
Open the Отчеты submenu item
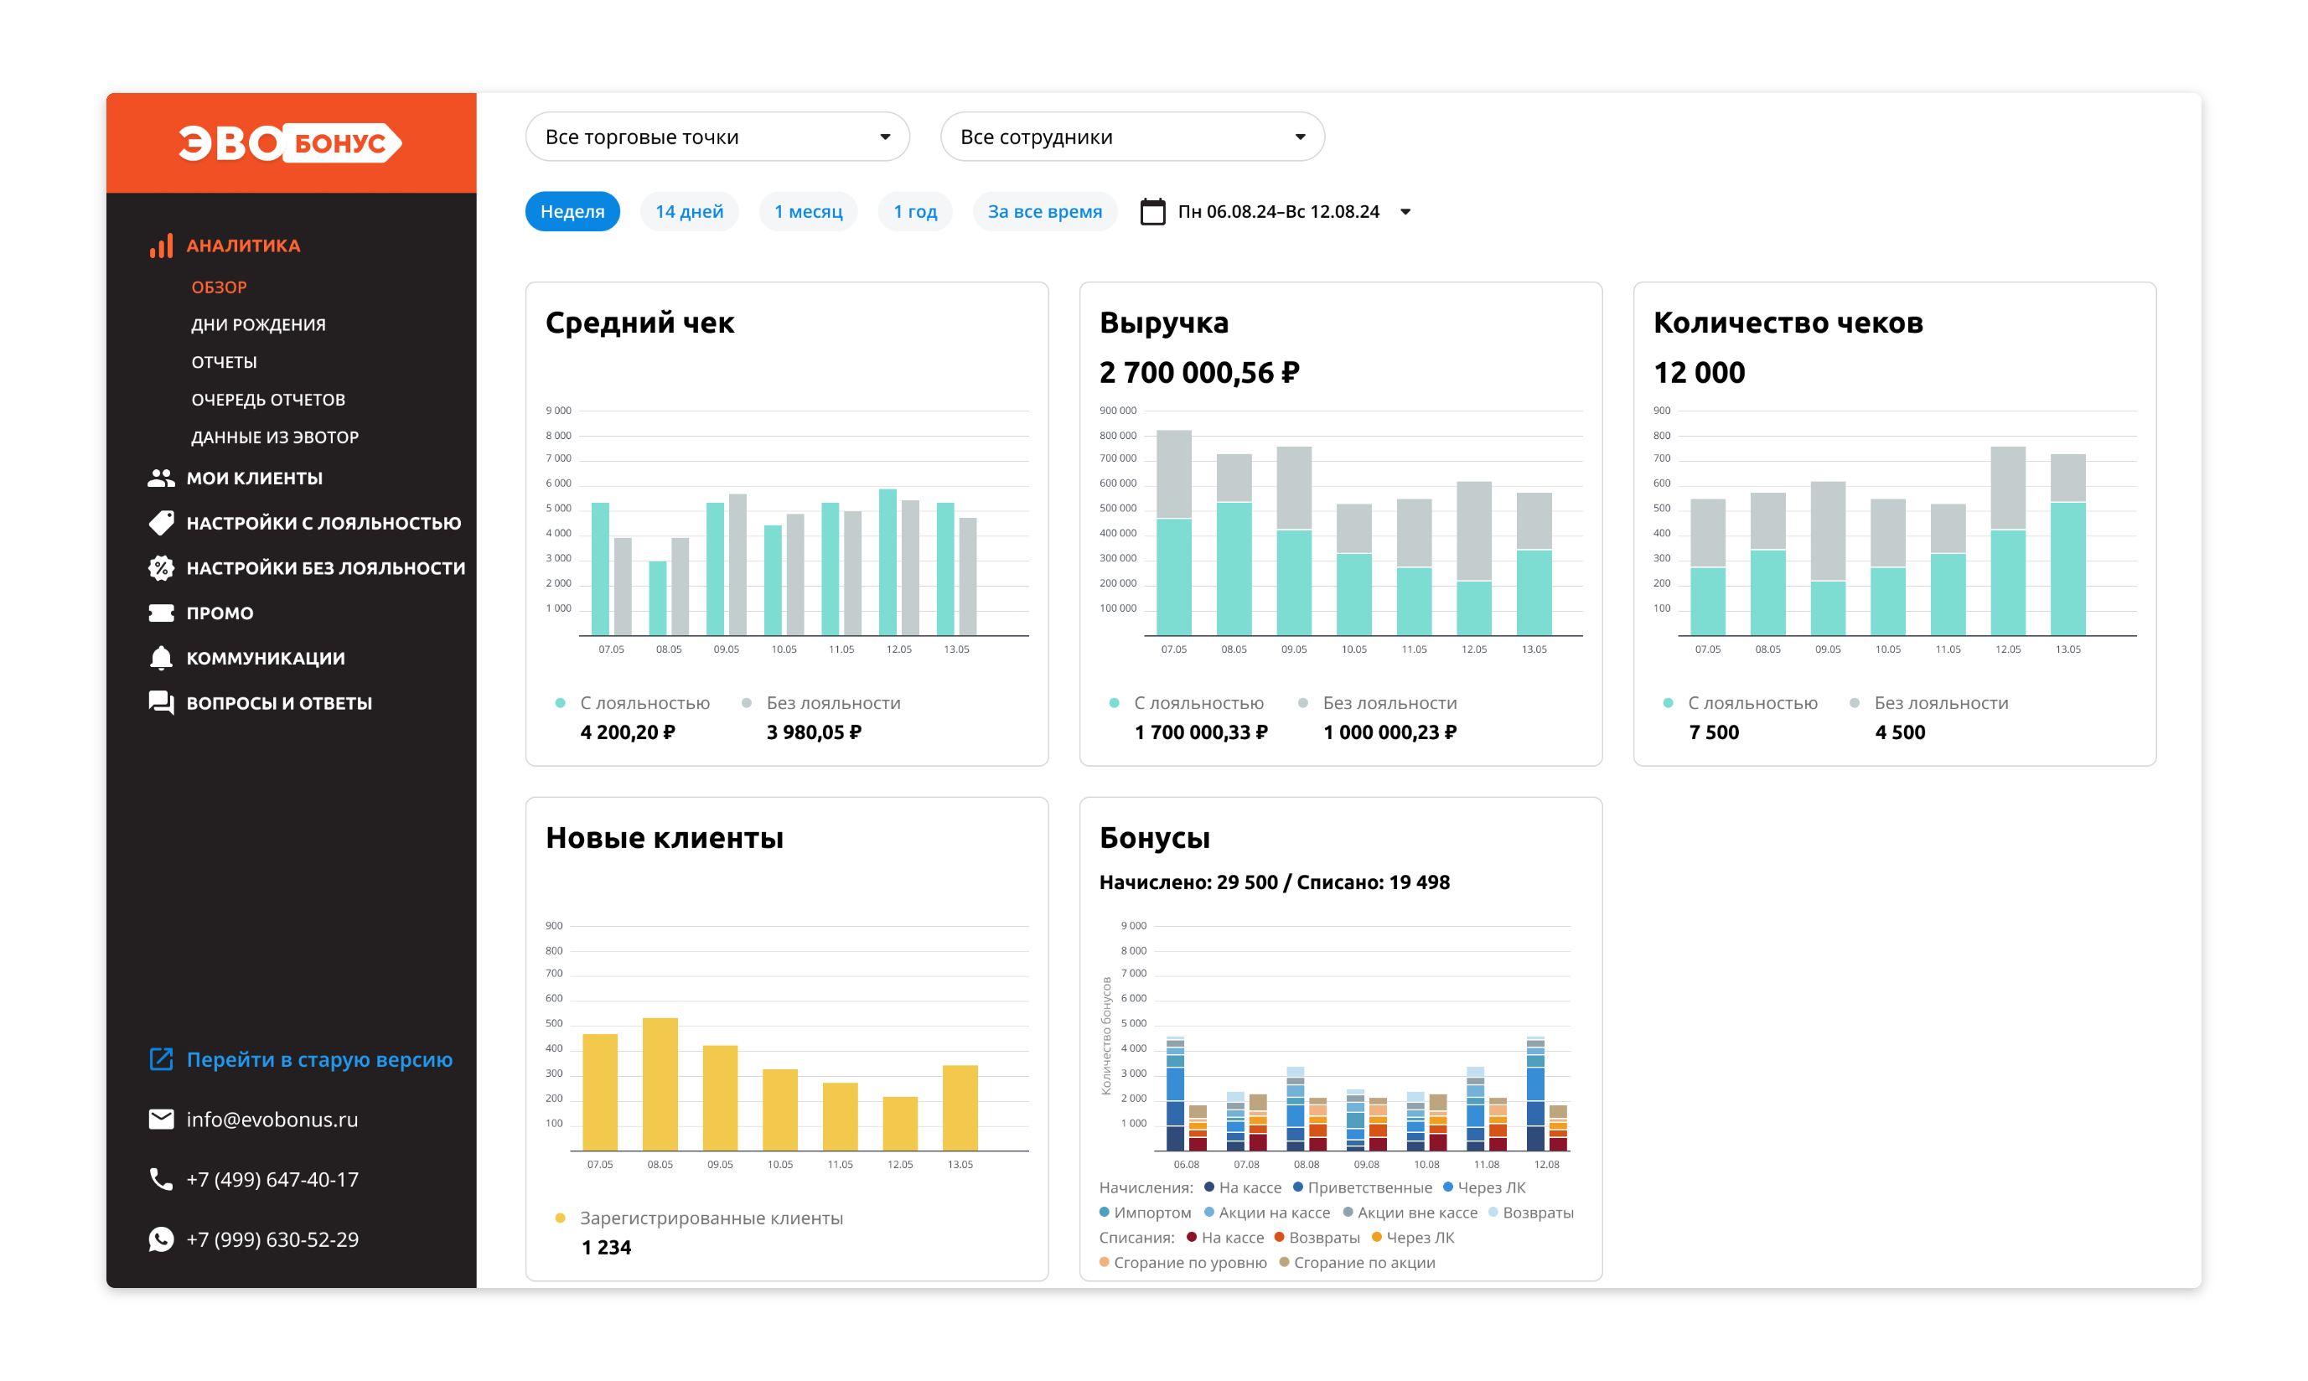pos(224,362)
